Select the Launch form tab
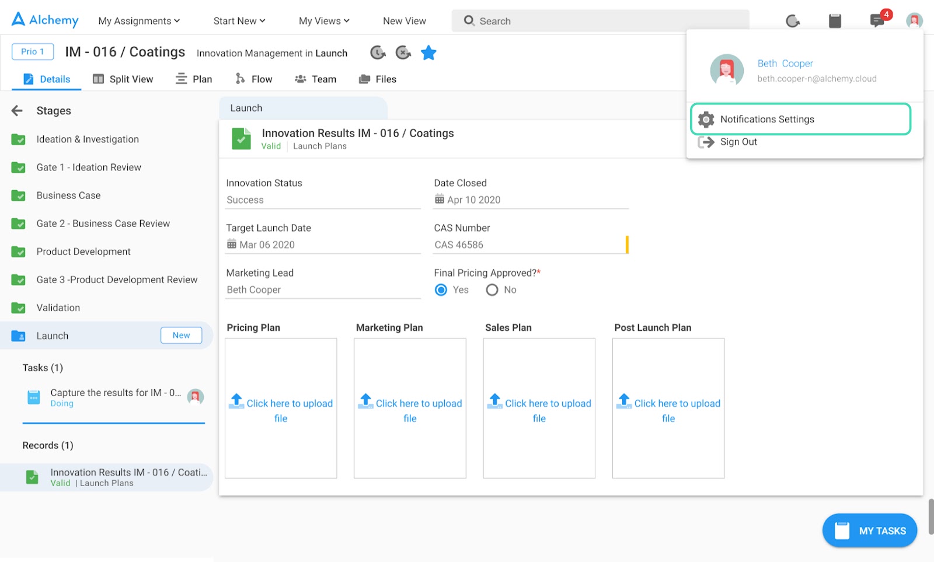The image size is (934, 562). coord(303,109)
